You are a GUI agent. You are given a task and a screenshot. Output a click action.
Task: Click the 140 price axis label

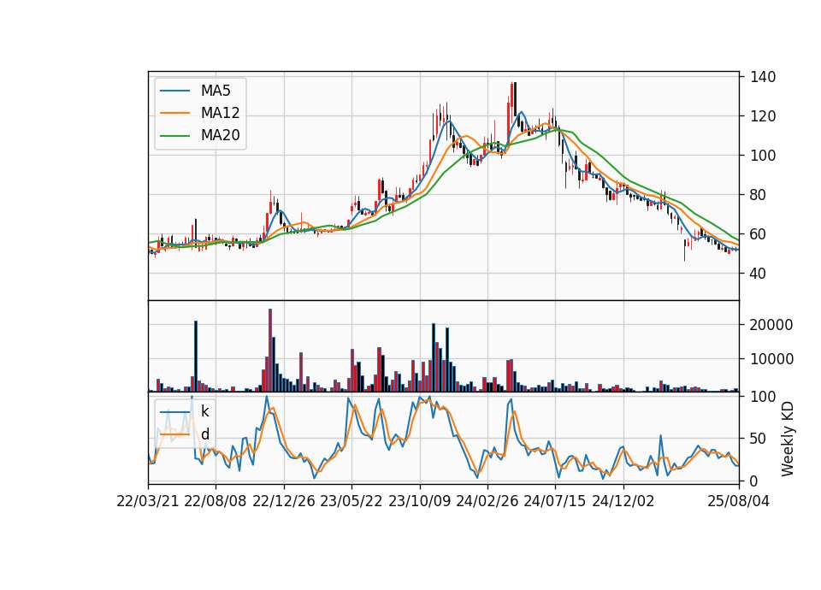click(x=762, y=77)
